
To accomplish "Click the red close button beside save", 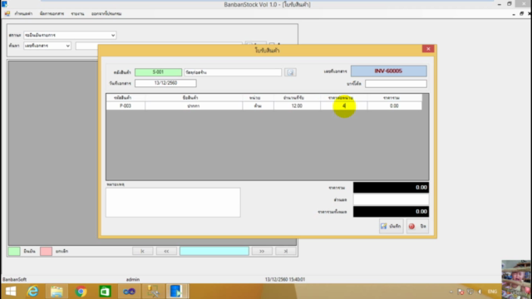I will [417, 226].
